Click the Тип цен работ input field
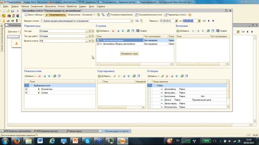Screen dimensions: 259x145 62,36
